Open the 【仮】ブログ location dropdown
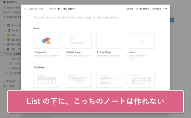Image resolution: width=191 pixels, height=118 pixels. (69, 9)
